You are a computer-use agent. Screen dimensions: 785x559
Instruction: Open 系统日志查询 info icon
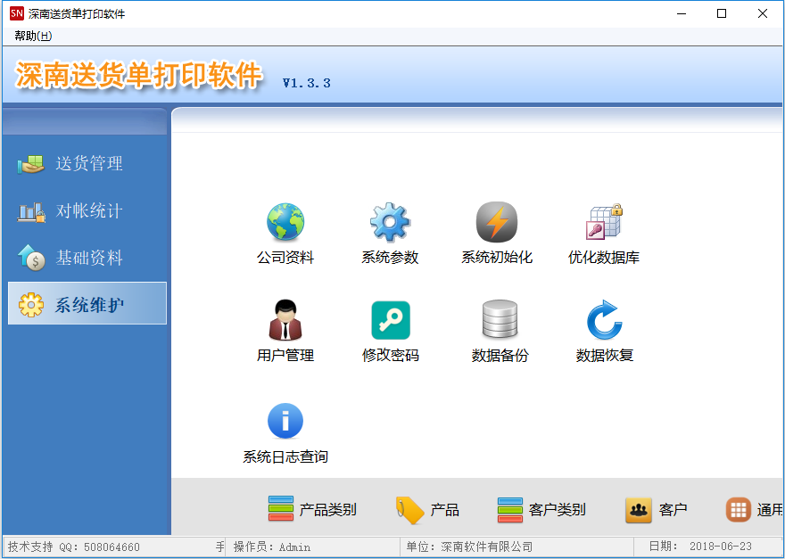click(x=285, y=422)
